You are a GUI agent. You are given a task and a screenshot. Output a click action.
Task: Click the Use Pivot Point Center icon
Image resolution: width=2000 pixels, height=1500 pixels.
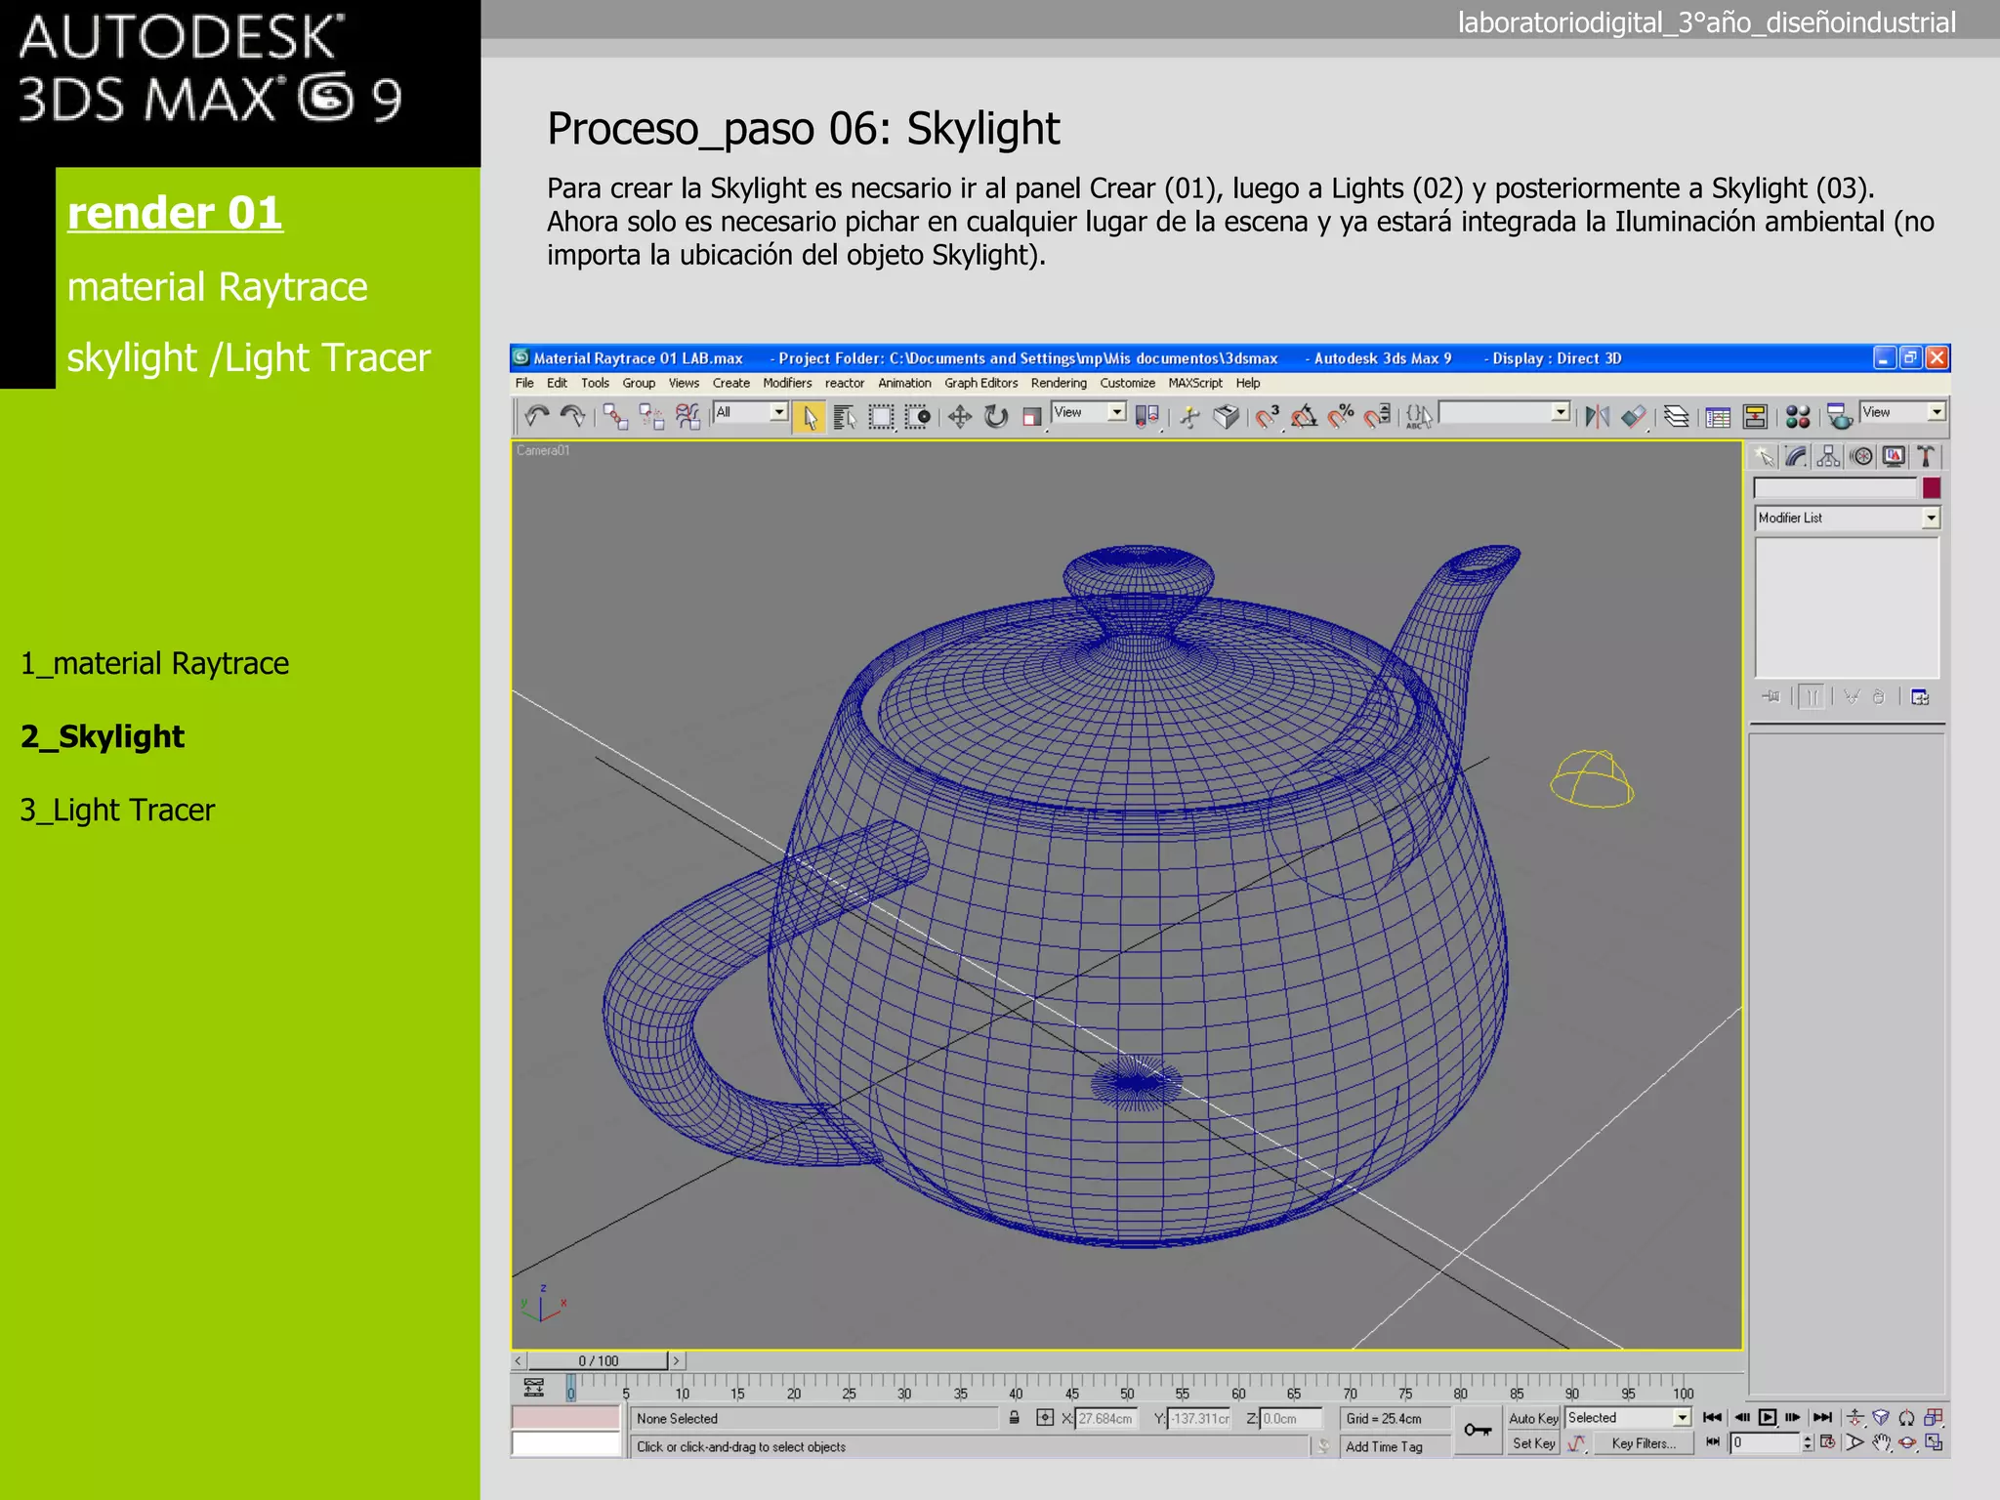tap(1147, 417)
